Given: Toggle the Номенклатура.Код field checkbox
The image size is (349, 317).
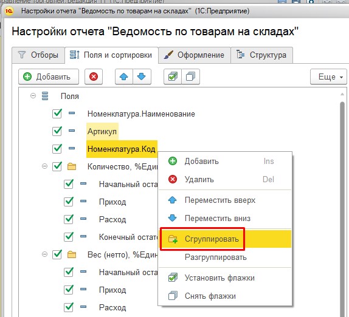Looking at the screenshot, I should (x=57, y=149).
